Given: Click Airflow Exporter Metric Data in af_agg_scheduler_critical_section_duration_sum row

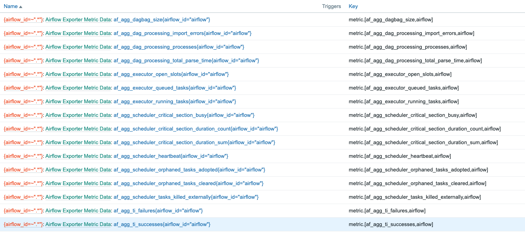Looking at the screenshot, I should tap(78, 142).
